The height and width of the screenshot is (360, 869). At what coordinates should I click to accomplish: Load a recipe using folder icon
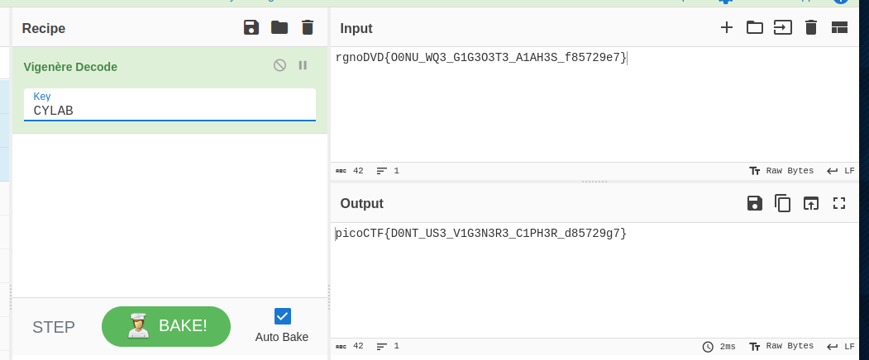(x=279, y=28)
